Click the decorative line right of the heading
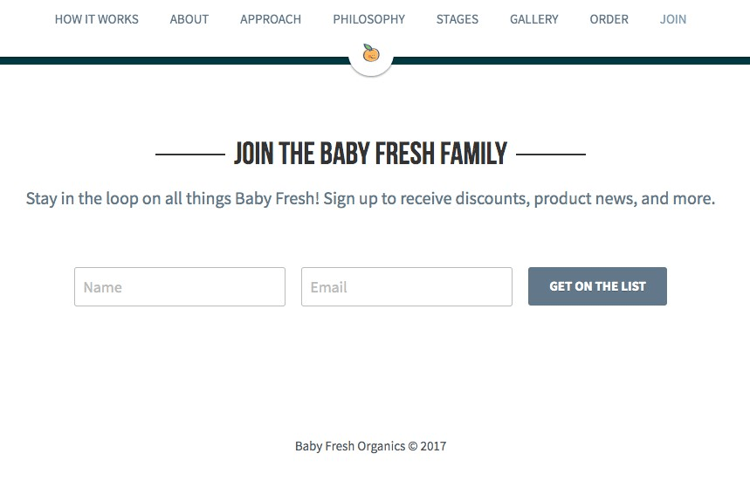This screenshot has width=750, height=481. [551, 155]
